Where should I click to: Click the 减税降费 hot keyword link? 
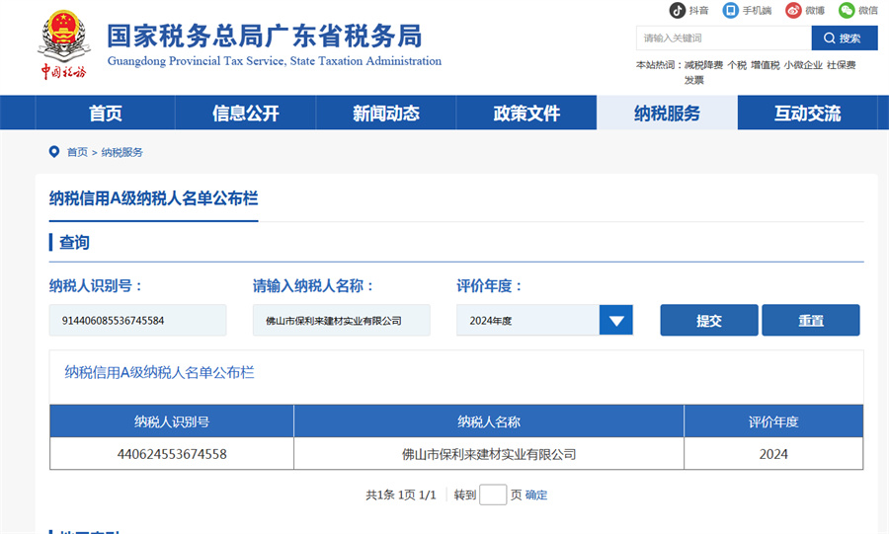point(703,65)
